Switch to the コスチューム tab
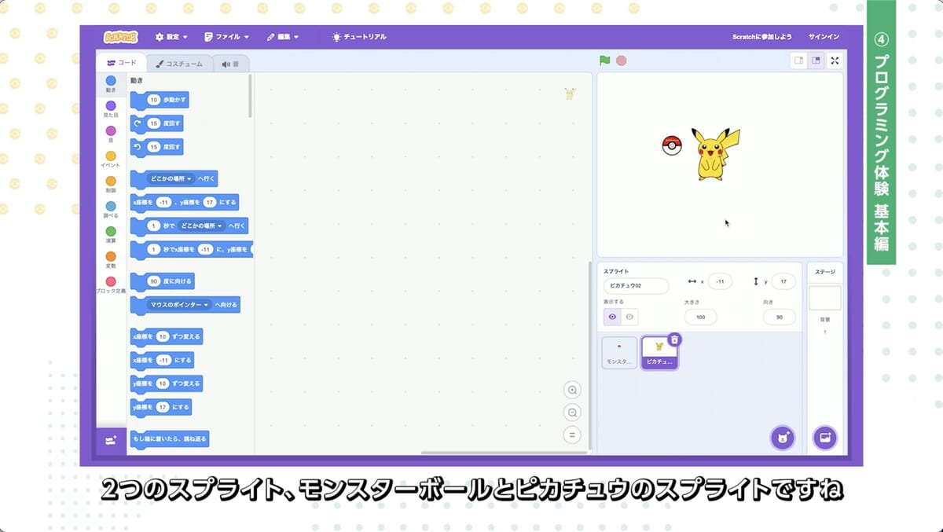 coord(179,64)
